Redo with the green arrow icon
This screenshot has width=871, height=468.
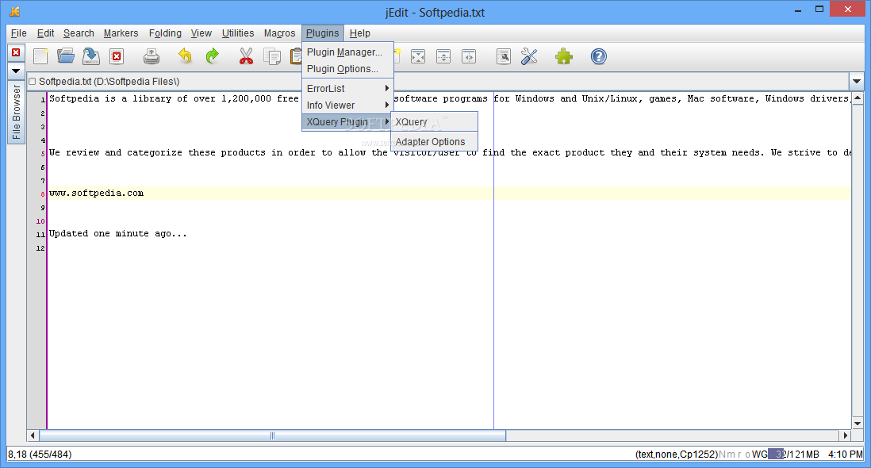pos(212,56)
